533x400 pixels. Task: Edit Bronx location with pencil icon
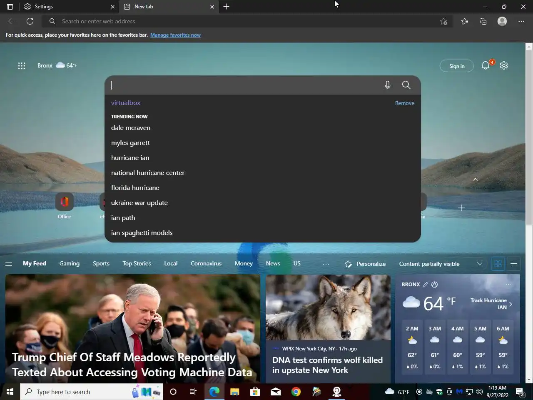click(x=425, y=285)
